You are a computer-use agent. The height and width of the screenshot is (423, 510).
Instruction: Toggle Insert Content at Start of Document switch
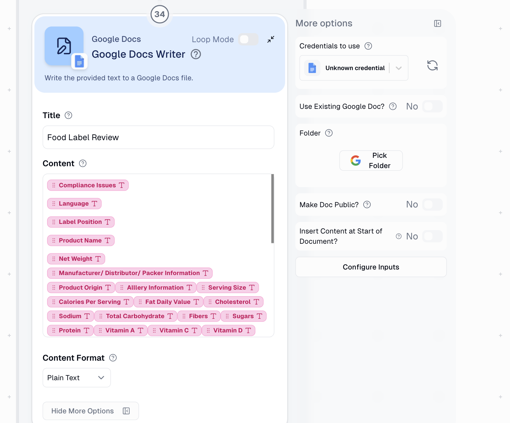click(432, 236)
